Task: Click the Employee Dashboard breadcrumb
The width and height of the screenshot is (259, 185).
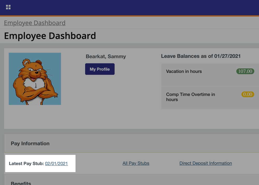Action: pos(34,23)
